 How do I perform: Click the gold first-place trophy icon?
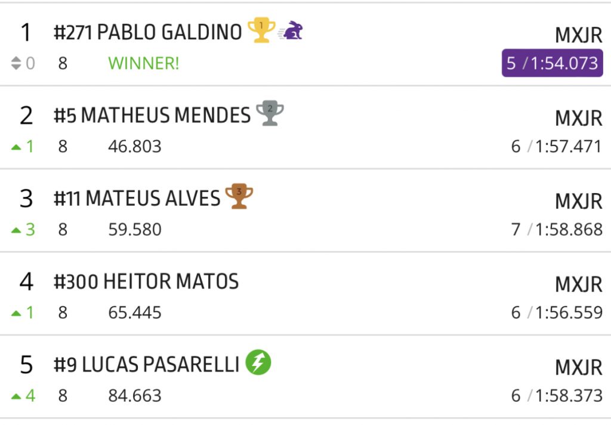(261, 30)
